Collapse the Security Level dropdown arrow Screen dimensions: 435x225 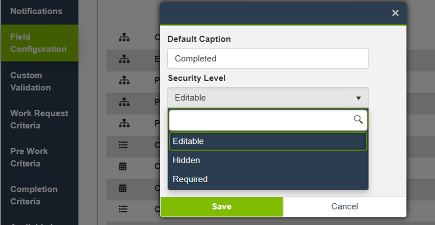tap(358, 98)
